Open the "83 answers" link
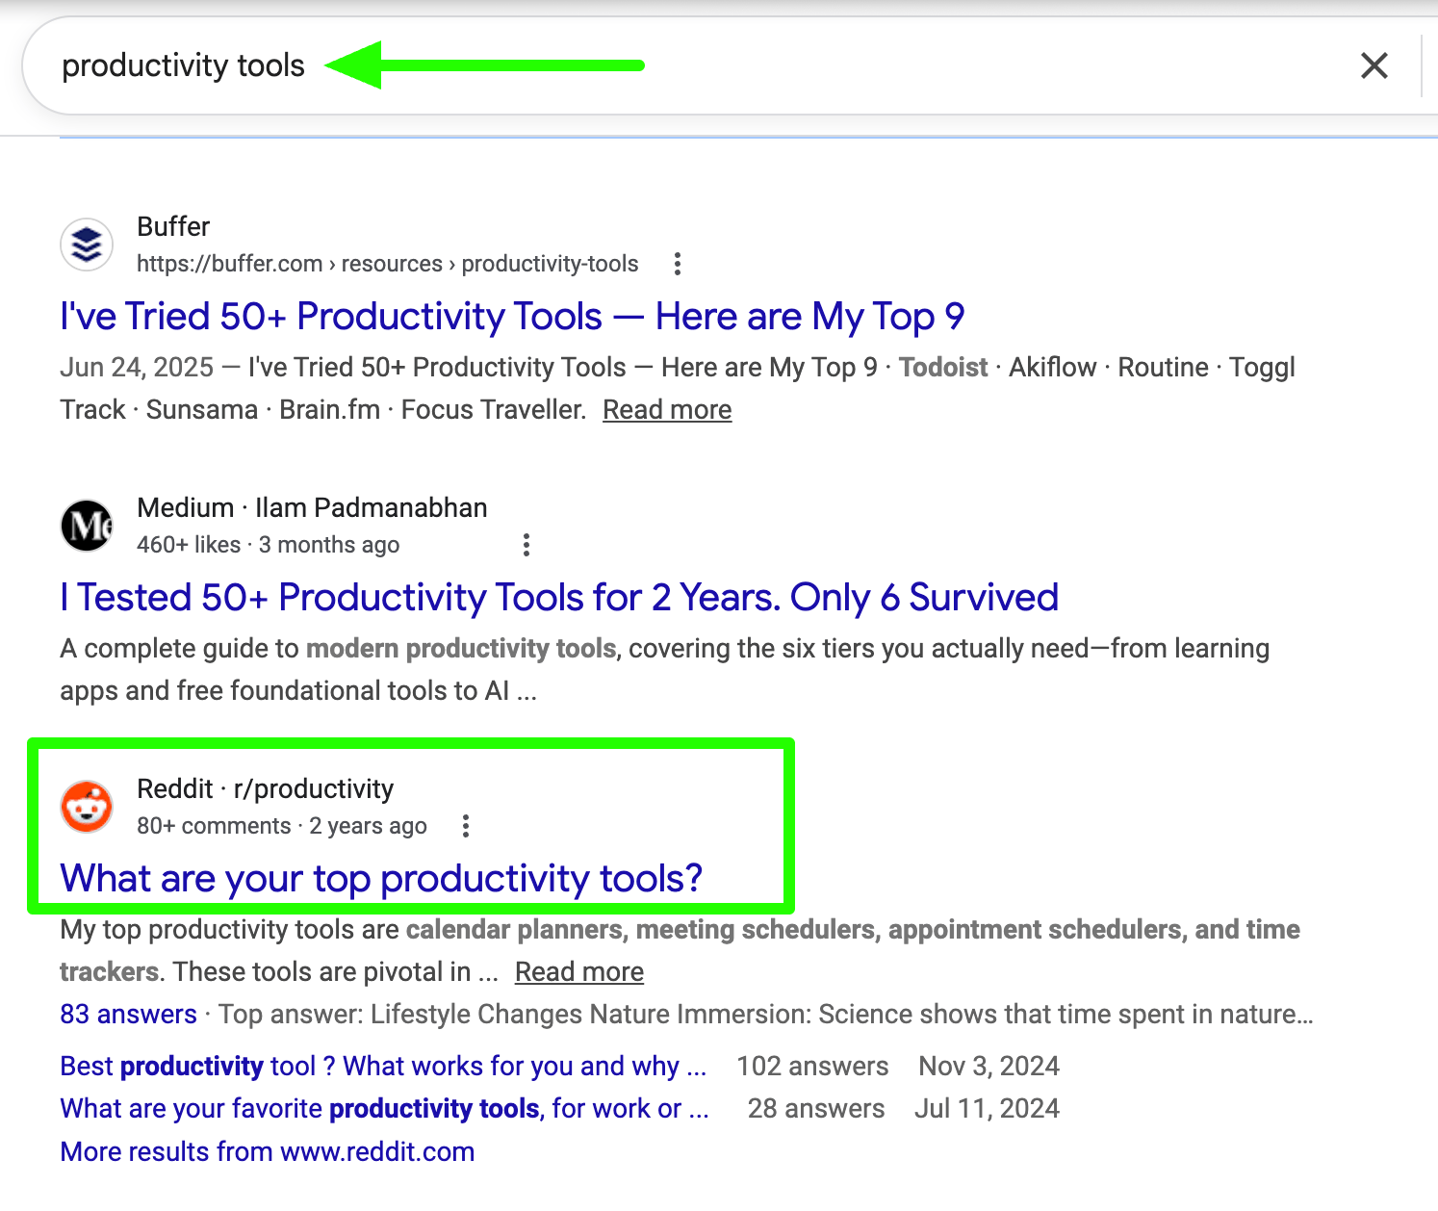The height and width of the screenshot is (1211, 1438). click(128, 1015)
